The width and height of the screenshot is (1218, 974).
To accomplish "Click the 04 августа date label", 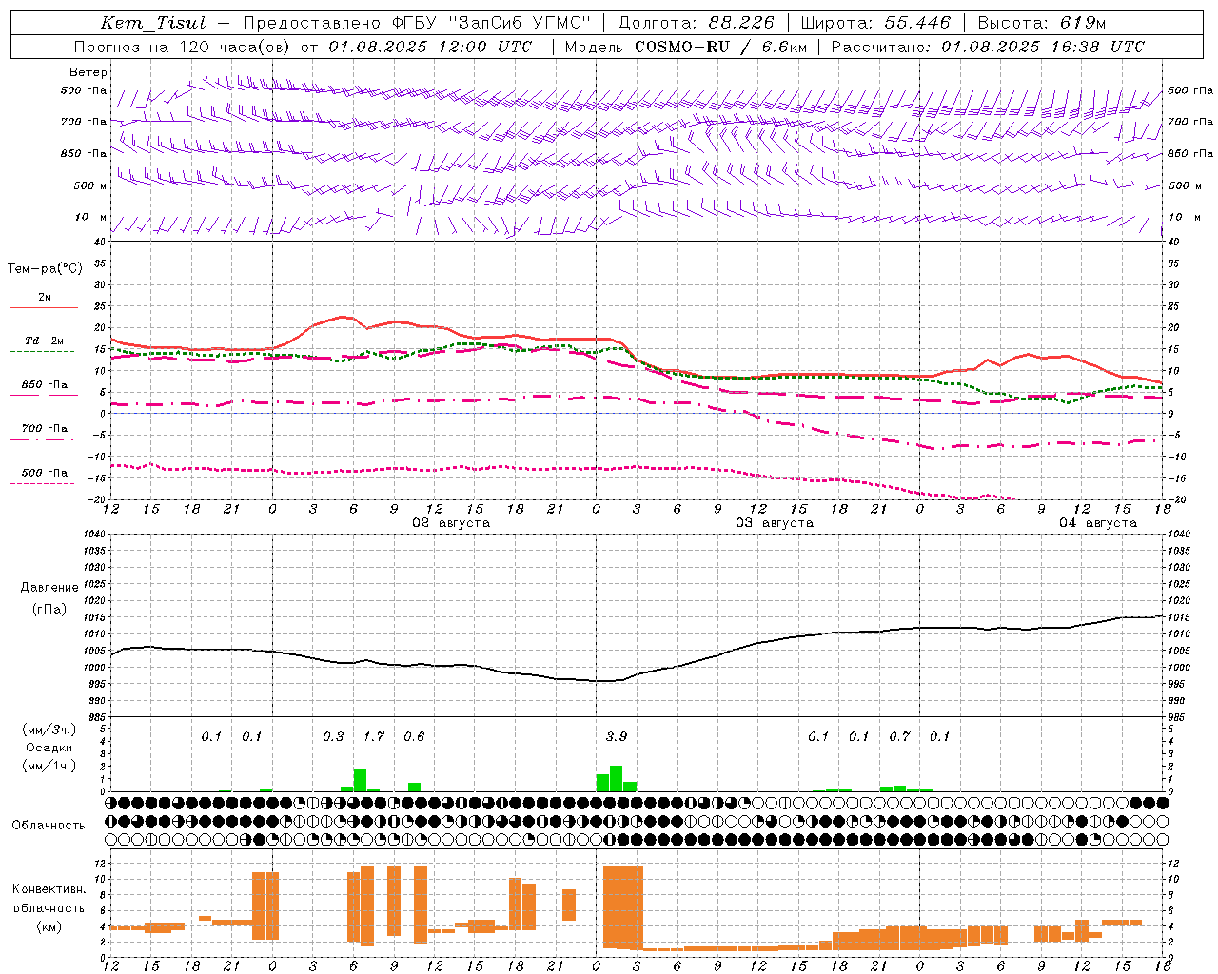I will tap(1098, 523).
